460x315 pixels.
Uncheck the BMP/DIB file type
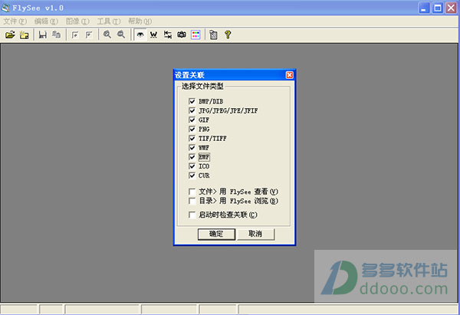(x=192, y=101)
